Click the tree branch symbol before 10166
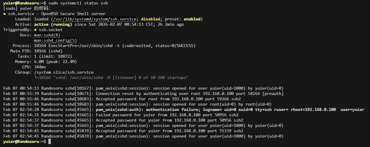Viewport: 370px width, 147px height. pos(37,77)
